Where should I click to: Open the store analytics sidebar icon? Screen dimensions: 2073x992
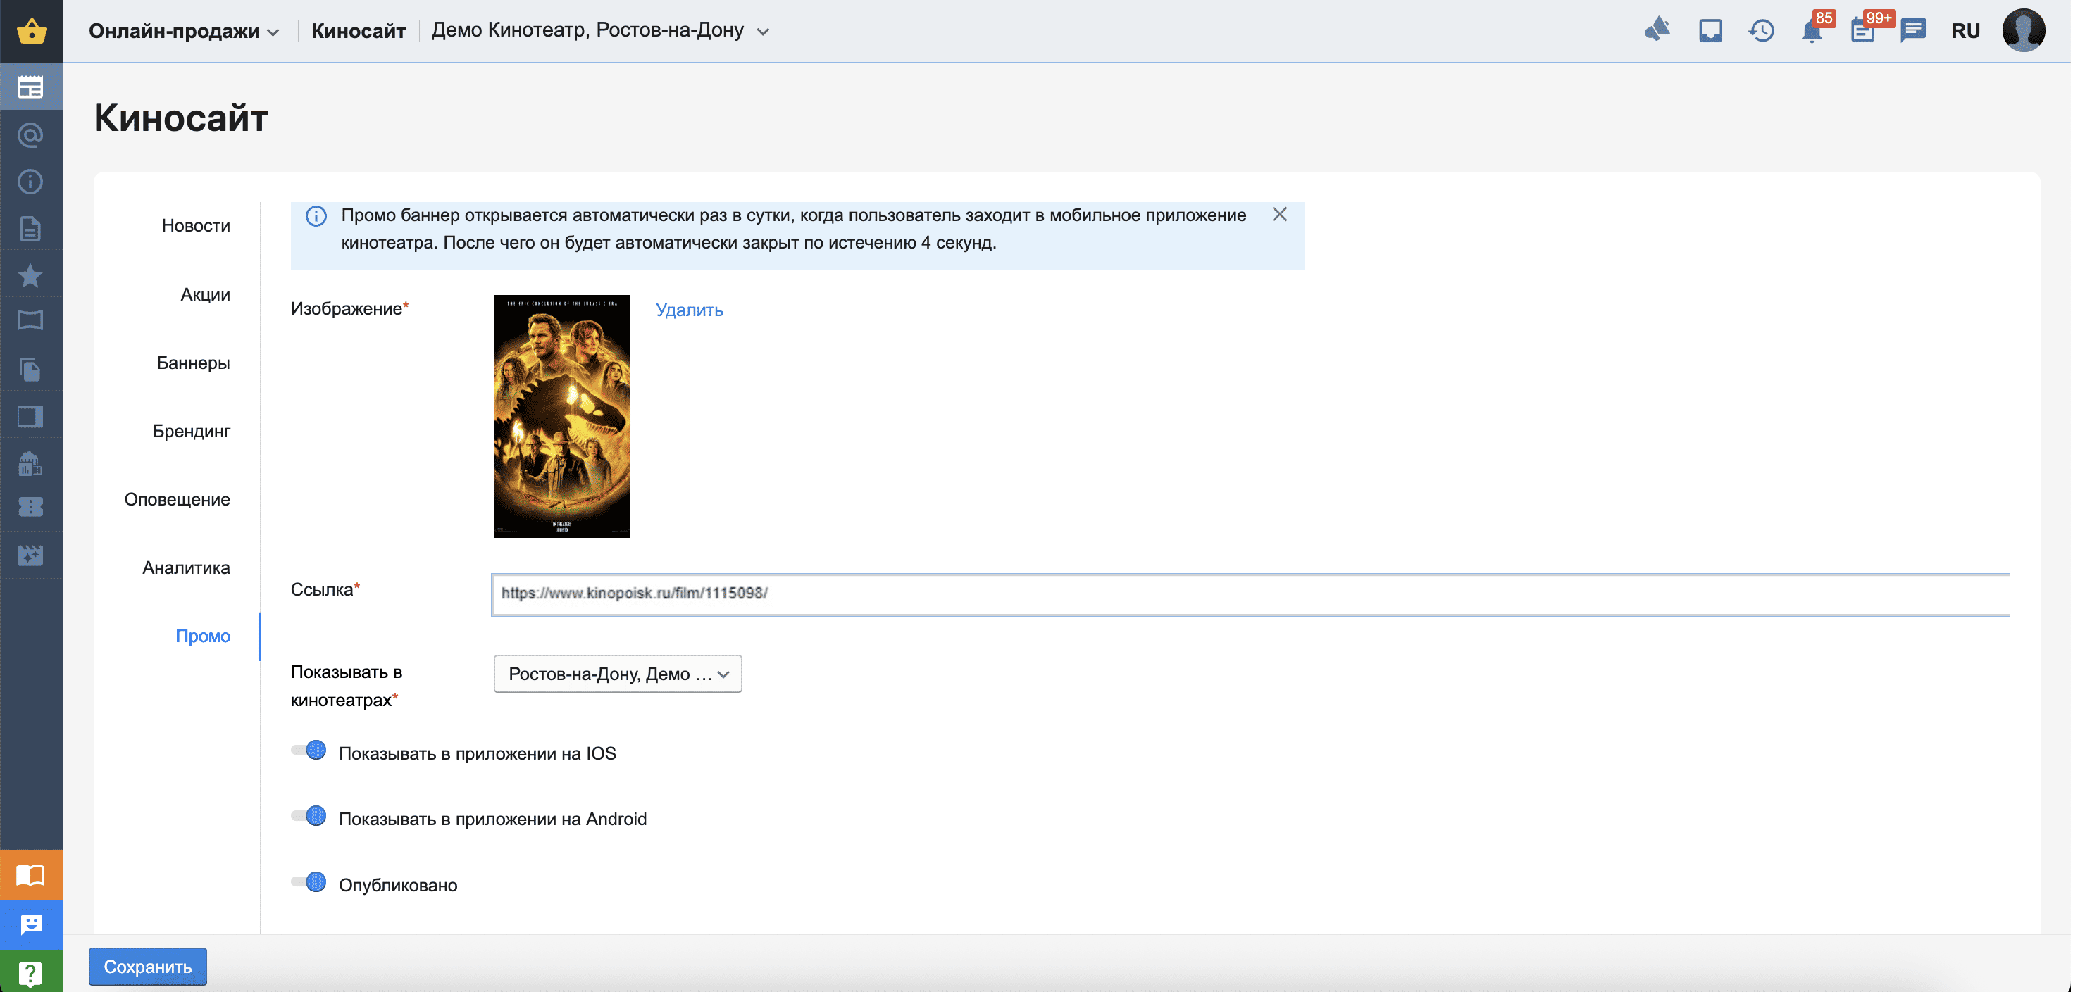click(x=30, y=463)
